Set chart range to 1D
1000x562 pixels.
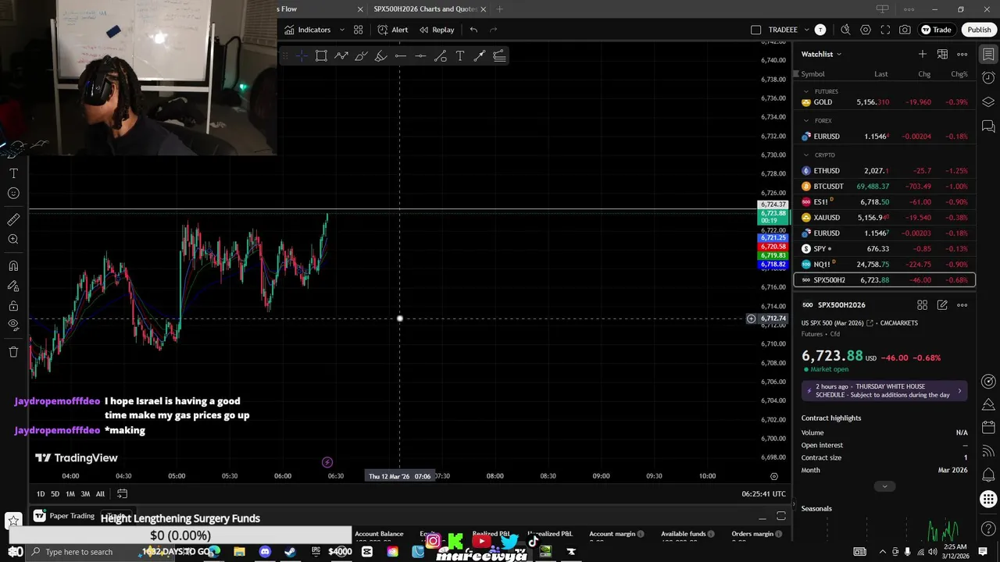tap(41, 494)
